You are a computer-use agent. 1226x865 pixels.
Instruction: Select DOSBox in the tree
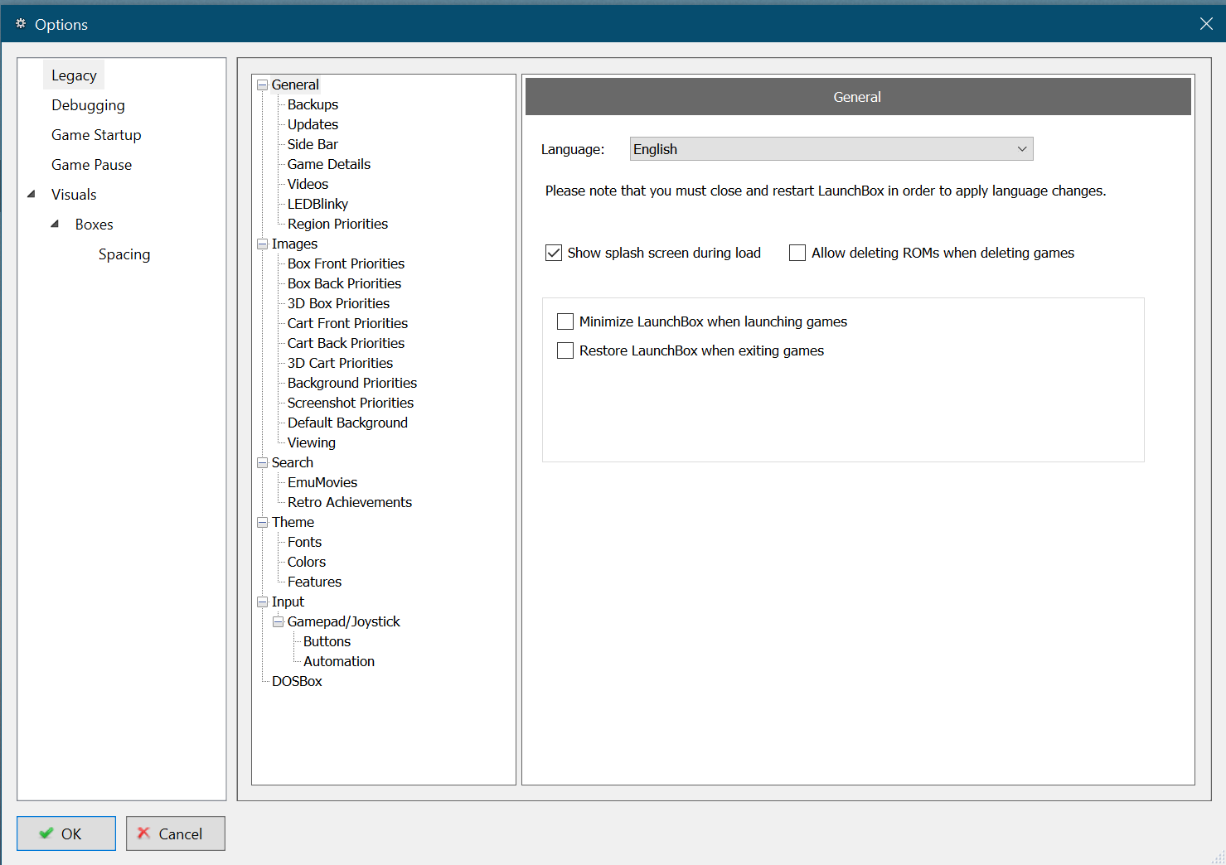pyautogui.click(x=297, y=681)
